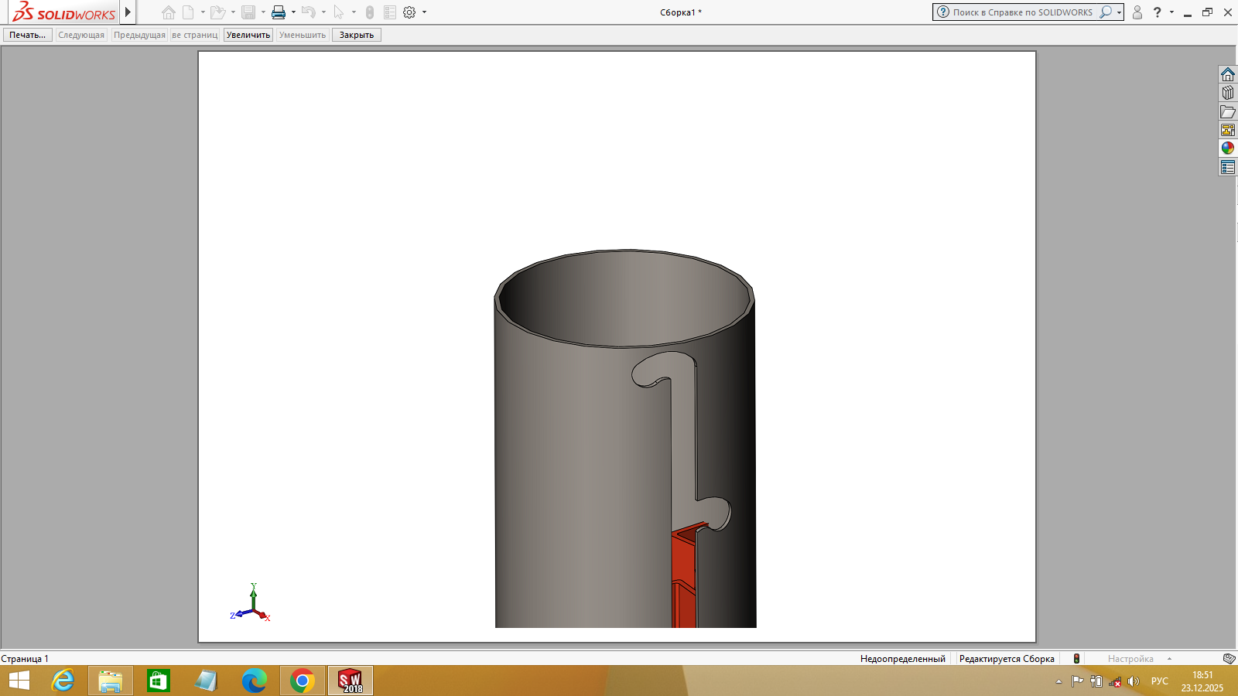Viewport: 1238px width, 696px height.
Task: Open the Design Library pane icon
Action: pyautogui.click(x=1228, y=93)
